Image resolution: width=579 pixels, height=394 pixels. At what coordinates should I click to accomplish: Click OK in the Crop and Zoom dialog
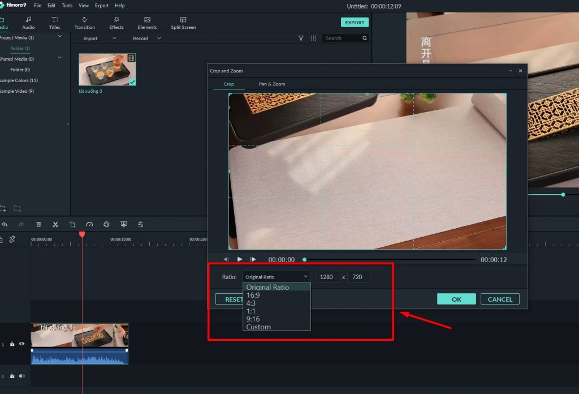[456, 299]
